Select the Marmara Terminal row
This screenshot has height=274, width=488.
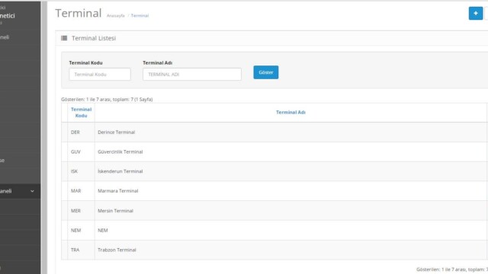coord(274,191)
